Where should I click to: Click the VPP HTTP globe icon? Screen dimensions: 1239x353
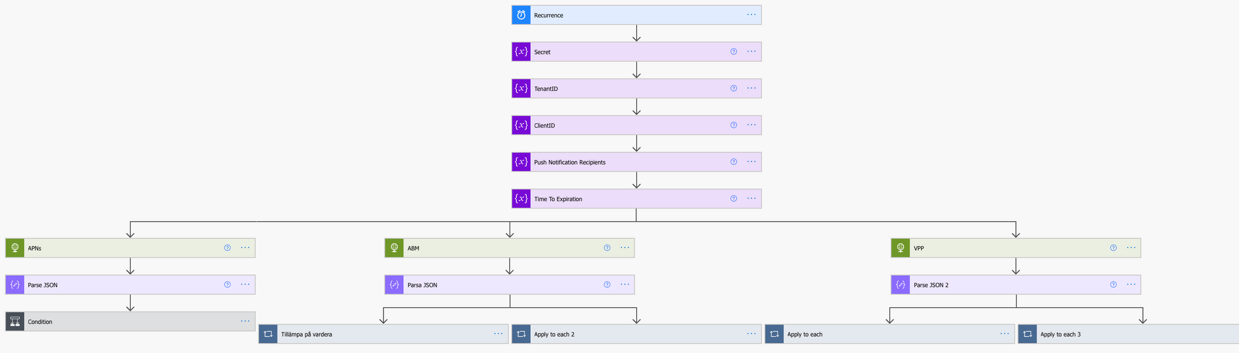click(x=900, y=248)
